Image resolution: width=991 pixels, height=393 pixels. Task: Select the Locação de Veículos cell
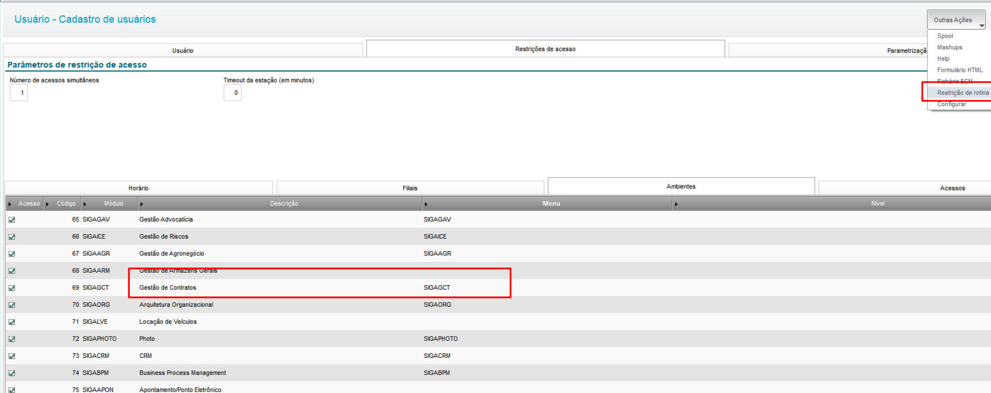(168, 322)
